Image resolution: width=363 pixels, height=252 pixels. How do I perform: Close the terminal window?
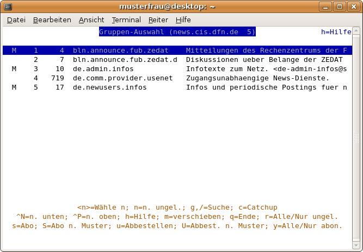tap(353, 7)
